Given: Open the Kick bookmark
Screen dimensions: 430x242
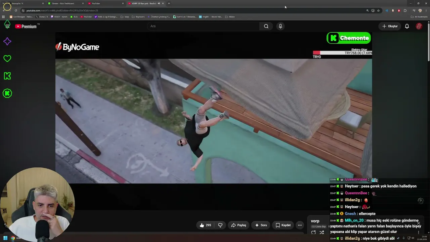Looking at the screenshot, I should point(74,17).
